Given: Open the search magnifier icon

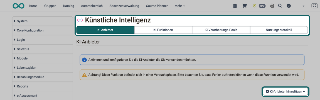Looking at the screenshot, I should click(x=280, y=6).
